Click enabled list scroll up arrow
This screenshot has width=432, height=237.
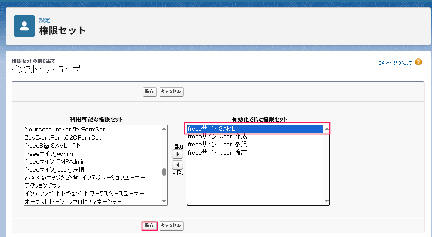coord(326,129)
